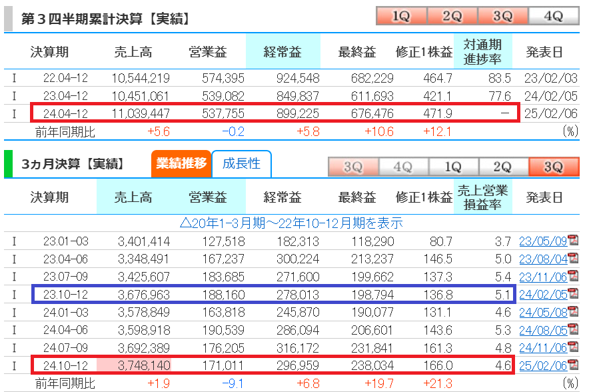This screenshot has height=392, width=589.
Task: Open the 23/08/04 announcement link
Action: (543, 259)
